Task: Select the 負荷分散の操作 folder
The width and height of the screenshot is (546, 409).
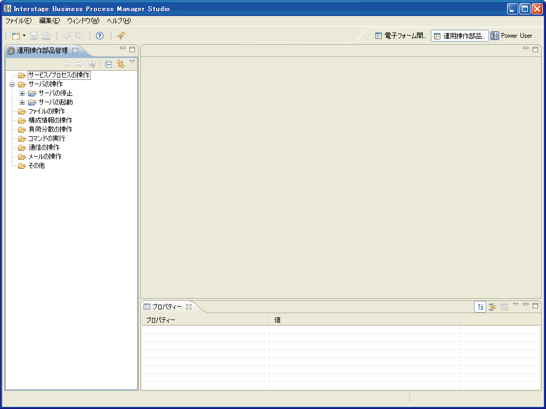Action: coord(50,129)
